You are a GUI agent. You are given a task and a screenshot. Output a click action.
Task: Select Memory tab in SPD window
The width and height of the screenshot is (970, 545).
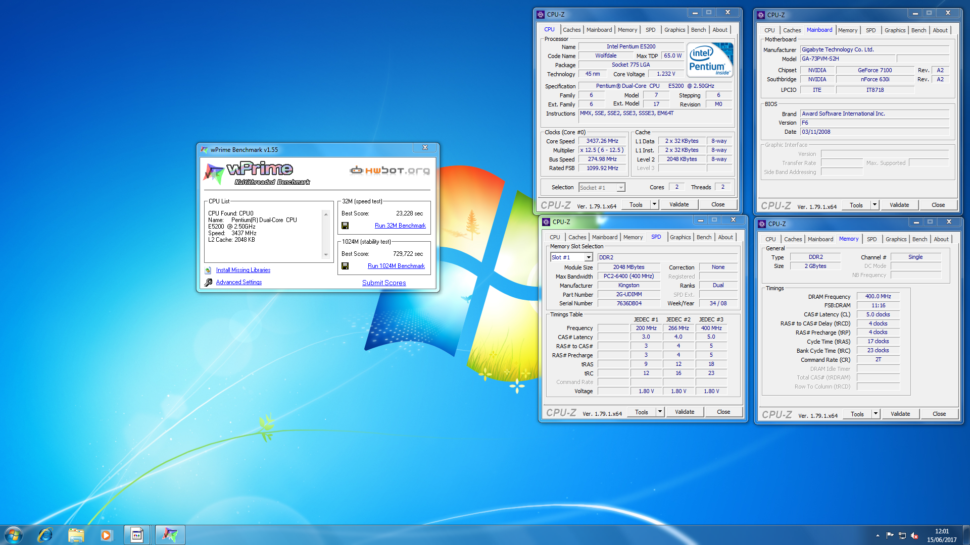(633, 237)
